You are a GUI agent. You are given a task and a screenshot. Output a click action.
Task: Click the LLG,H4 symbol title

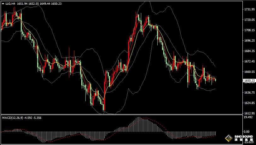pyautogui.click(x=10, y=4)
